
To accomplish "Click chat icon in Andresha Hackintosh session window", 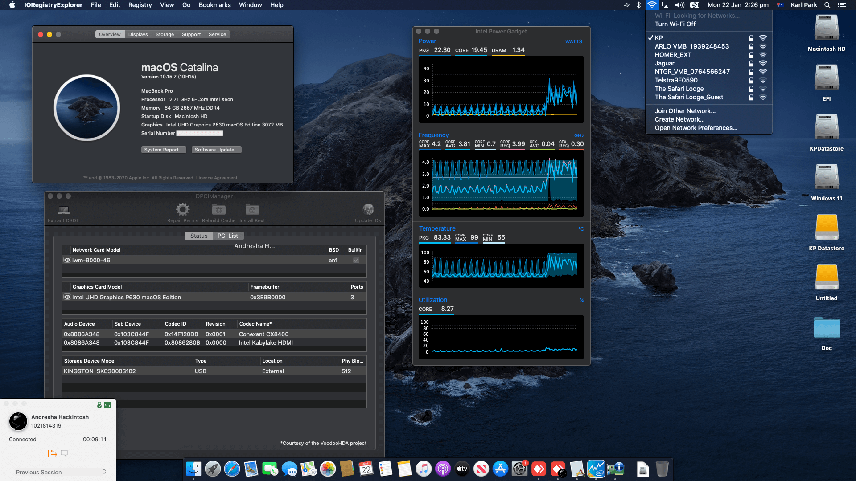I will pyautogui.click(x=64, y=453).
